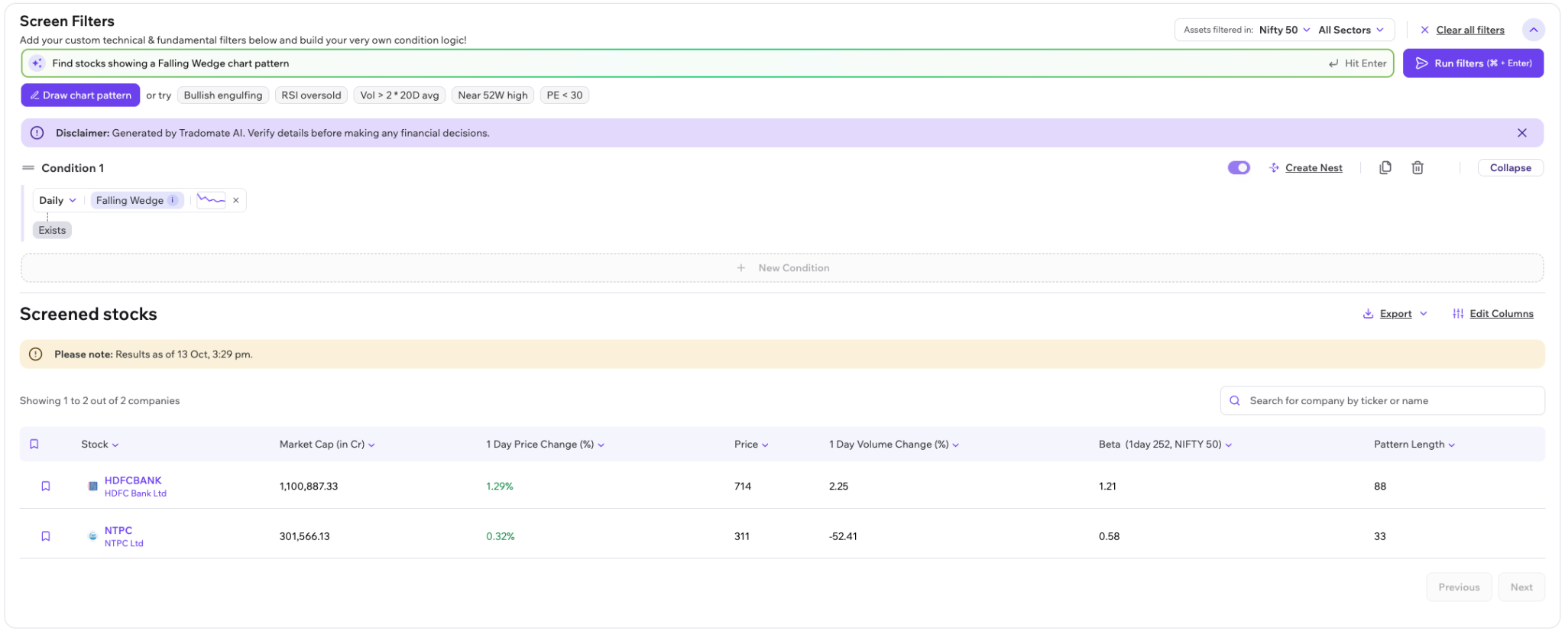Click Run filters button
Viewport: 1565px width, 634px height.
click(x=1473, y=63)
